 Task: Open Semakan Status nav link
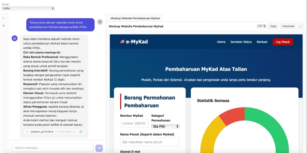click(x=241, y=42)
